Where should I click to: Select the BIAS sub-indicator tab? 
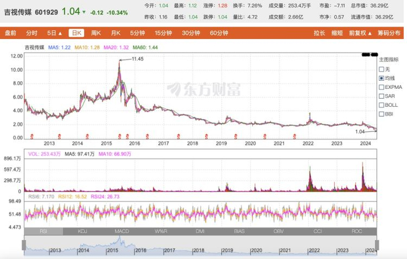pos(240,231)
